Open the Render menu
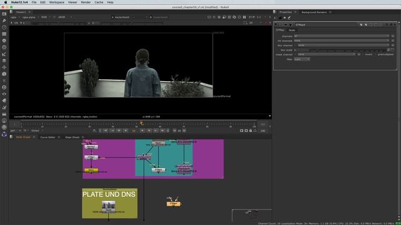The height and width of the screenshot is (225, 401). 86,2
